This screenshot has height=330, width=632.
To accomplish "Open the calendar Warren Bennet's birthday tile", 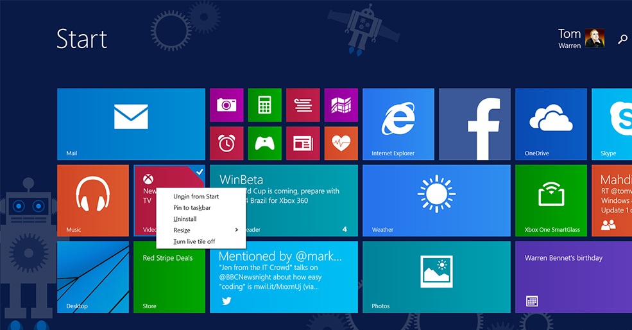I will tap(574, 277).
